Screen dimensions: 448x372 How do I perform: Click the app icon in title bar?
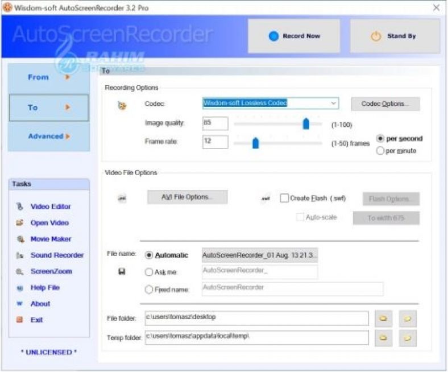pyautogui.click(x=7, y=7)
